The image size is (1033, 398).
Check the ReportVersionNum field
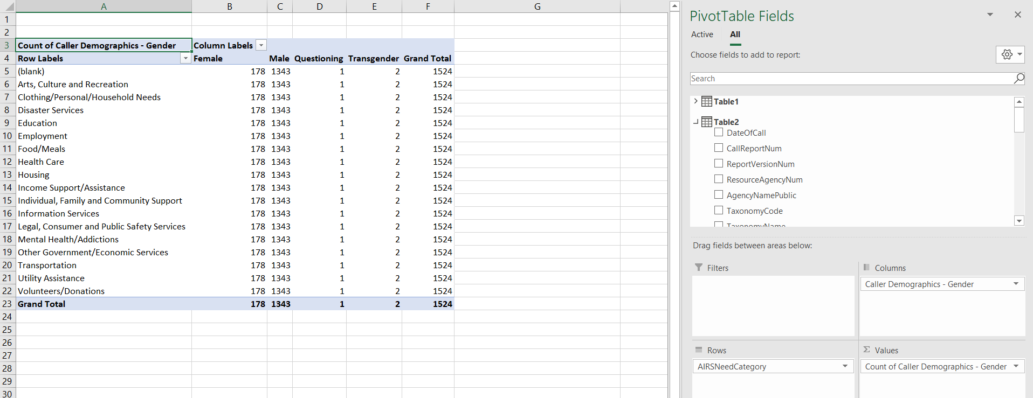pyautogui.click(x=719, y=163)
